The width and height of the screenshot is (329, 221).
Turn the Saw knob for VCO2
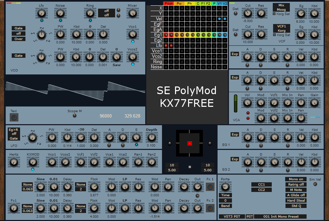click(x=116, y=57)
